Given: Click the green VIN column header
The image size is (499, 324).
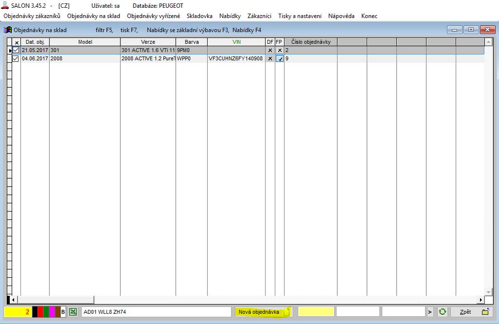Looking at the screenshot, I should tap(236, 42).
